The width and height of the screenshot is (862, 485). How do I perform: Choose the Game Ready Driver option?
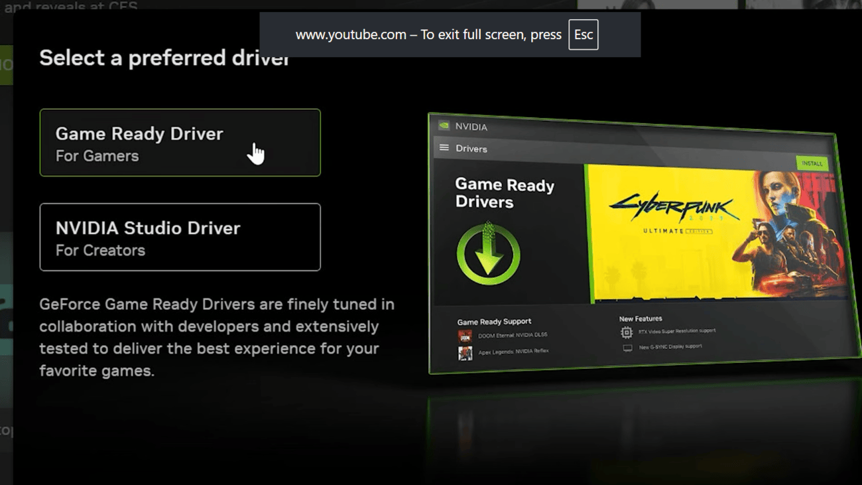coord(180,143)
